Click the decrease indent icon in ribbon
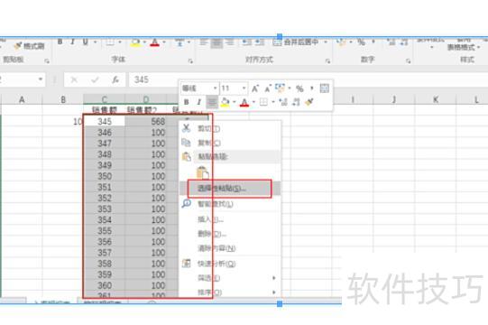The width and height of the screenshot is (488, 325). (x=247, y=42)
